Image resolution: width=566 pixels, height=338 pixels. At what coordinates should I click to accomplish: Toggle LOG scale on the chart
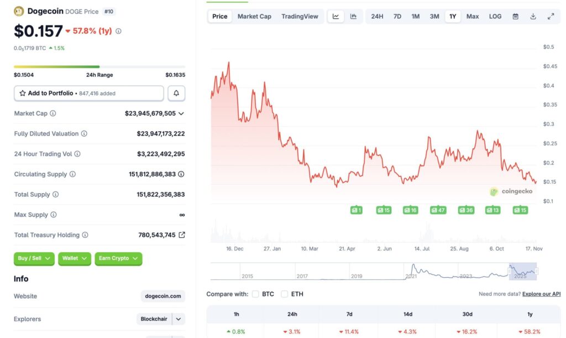point(495,16)
